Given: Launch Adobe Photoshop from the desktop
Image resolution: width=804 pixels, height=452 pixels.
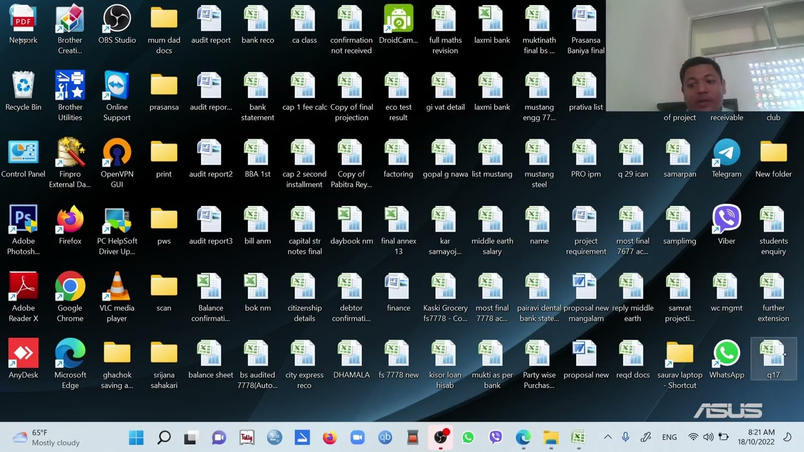Looking at the screenshot, I should click(x=23, y=230).
